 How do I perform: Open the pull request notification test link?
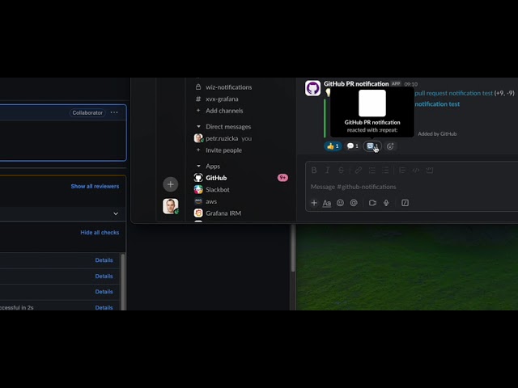point(453,94)
